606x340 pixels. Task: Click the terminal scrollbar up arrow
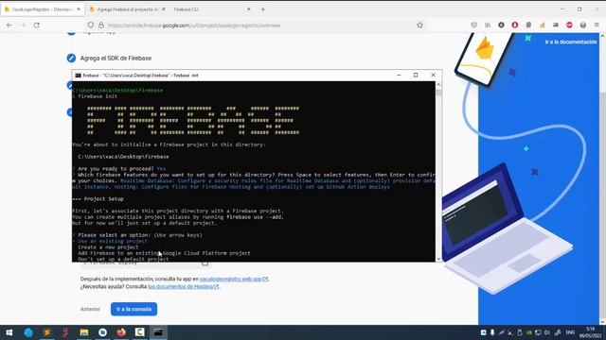pos(438,84)
